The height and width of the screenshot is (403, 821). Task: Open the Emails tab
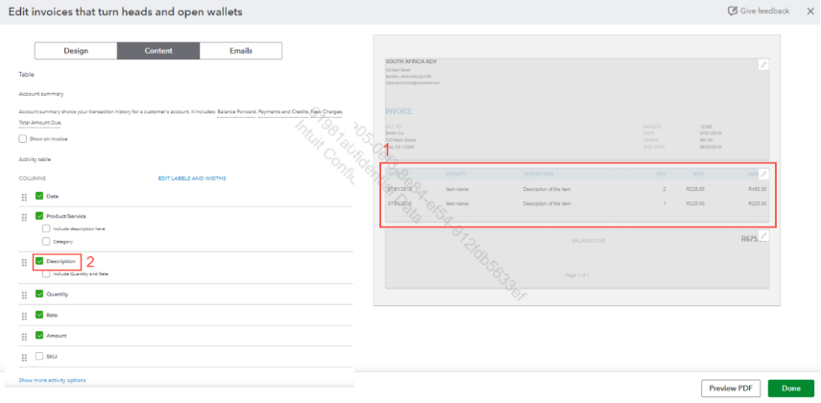coord(241,51)
